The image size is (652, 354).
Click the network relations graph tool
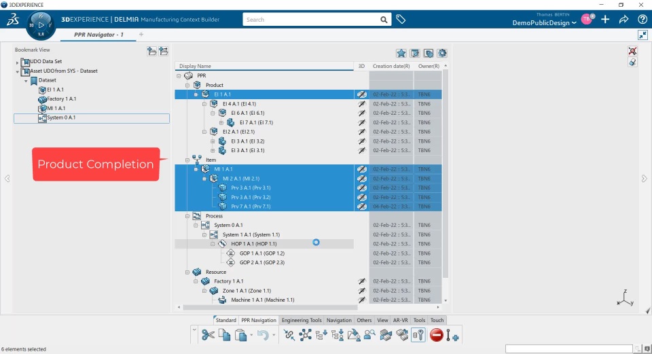coord(305,335)
